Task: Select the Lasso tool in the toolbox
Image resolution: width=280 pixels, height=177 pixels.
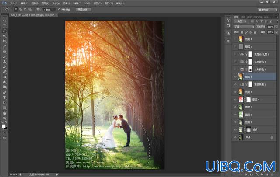Action: pyautogui.click(x=5, y=31)
